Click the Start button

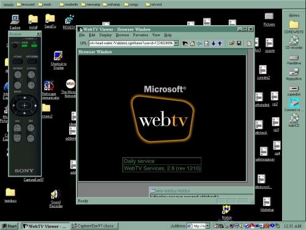[9, 226]
